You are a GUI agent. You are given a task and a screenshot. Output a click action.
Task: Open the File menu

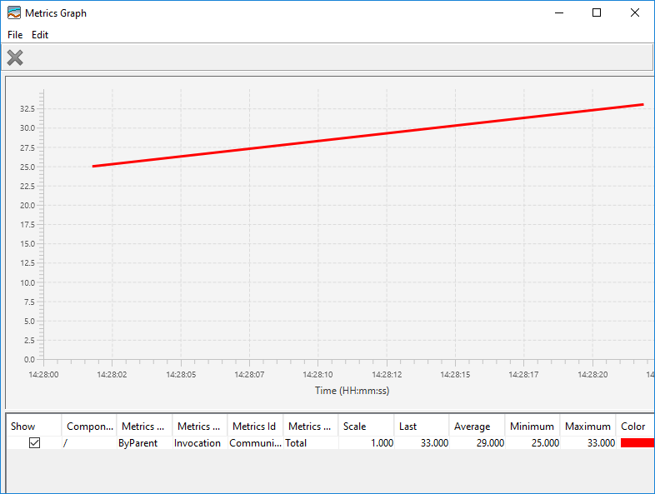15,35
